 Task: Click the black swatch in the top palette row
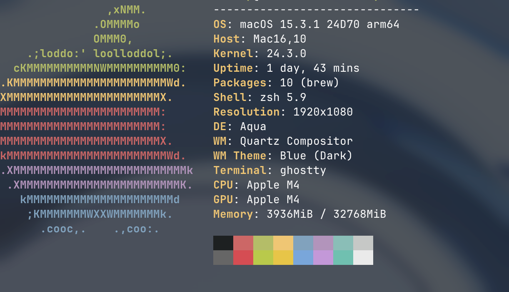pyautogui.click(x=223, y=243)
